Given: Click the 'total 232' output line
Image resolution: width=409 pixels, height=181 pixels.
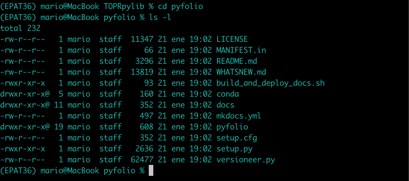Looking at the screenshot, I should click(20, 28).
